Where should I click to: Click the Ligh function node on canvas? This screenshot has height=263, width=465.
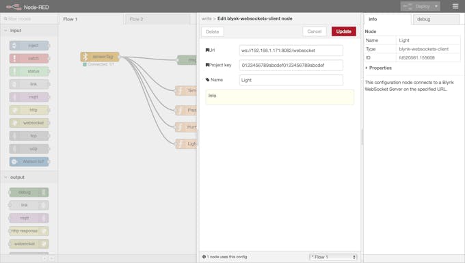[186, 144]
